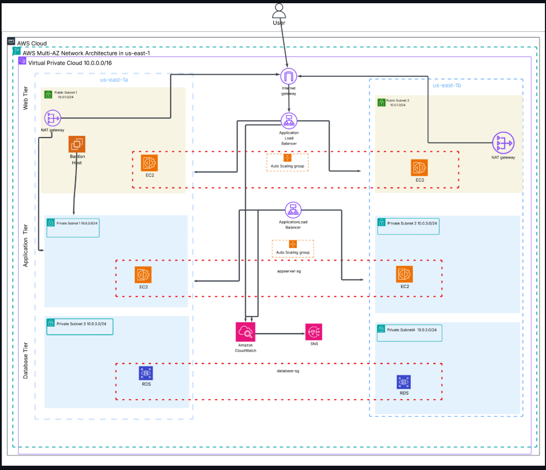This screenshot has width=546, height=470.
Task: Select the EC2 icon in Public Subnet 2
Action: click(419, 167)
